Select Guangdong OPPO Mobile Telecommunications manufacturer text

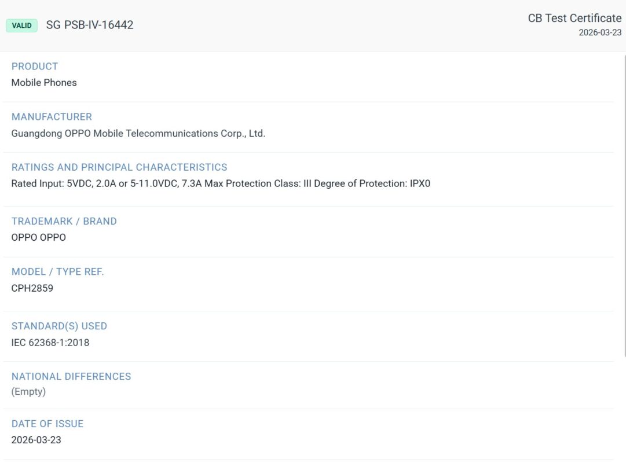pyautogui.click(x=138, y=133)
